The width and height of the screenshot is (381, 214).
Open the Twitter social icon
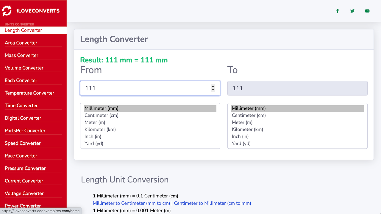tap(352, 11)
